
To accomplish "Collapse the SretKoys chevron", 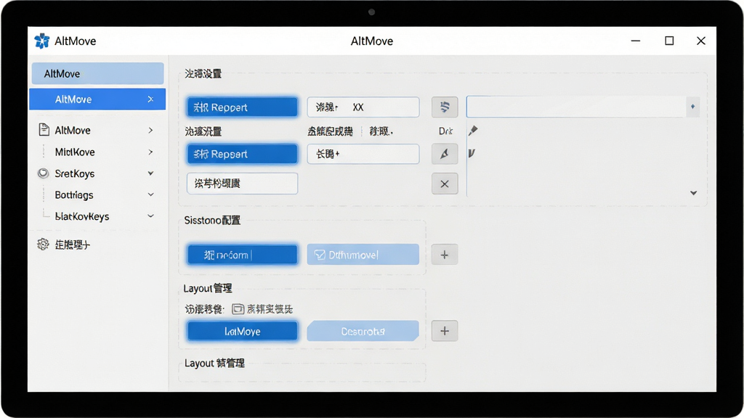I will pos(150,173).
